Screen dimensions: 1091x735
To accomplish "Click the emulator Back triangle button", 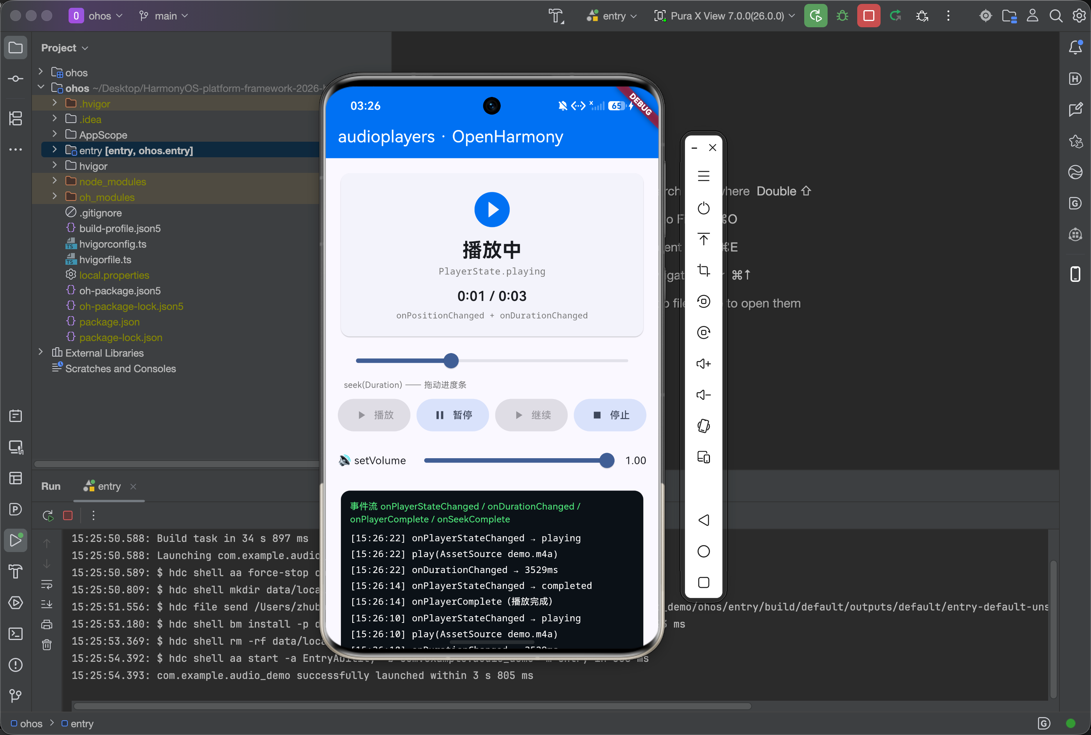I will point(704,520).
